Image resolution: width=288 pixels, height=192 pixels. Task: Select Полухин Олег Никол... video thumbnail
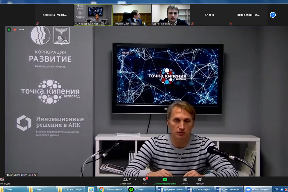click(132, 15)
